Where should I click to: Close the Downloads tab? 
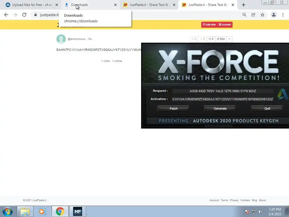pos(115,5)
